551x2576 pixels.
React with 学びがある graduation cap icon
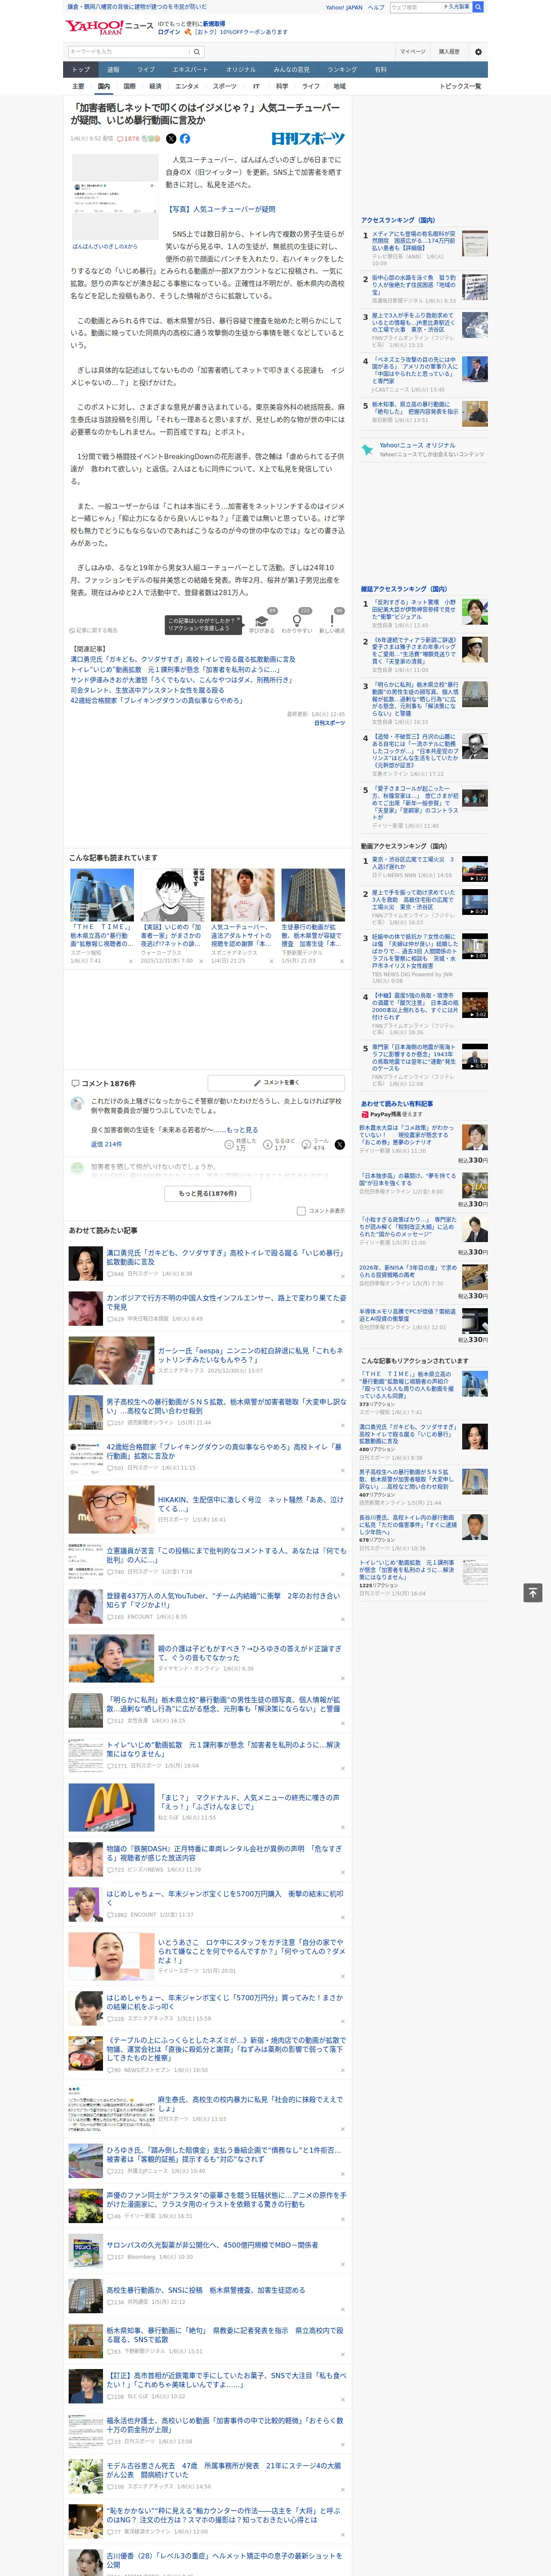pyautogui.click(x=262, y=621)
